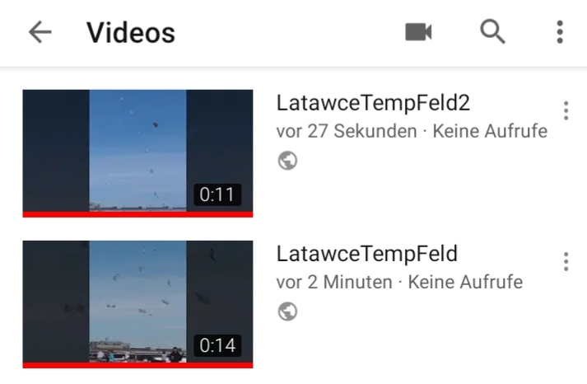Tap the 'vor 27 Sekunden' info line
Viewport: 587px width, 384px height.
point(412,132)
